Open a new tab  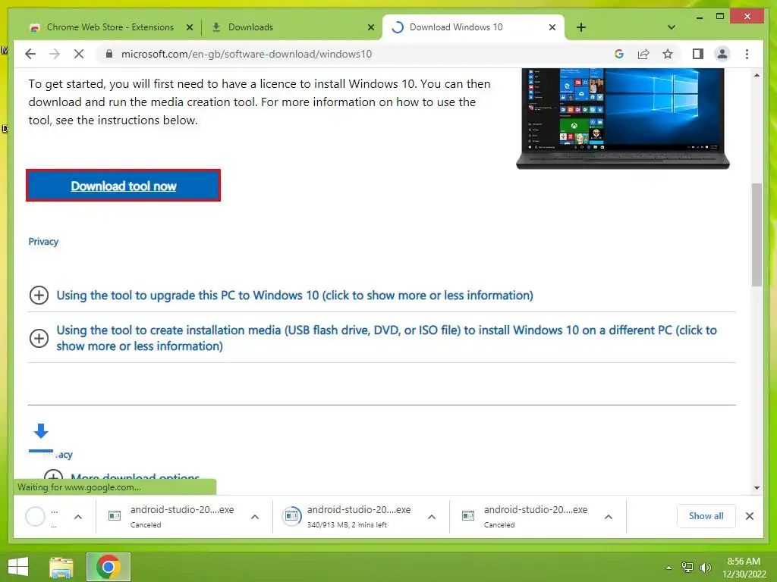pos(581,27)
